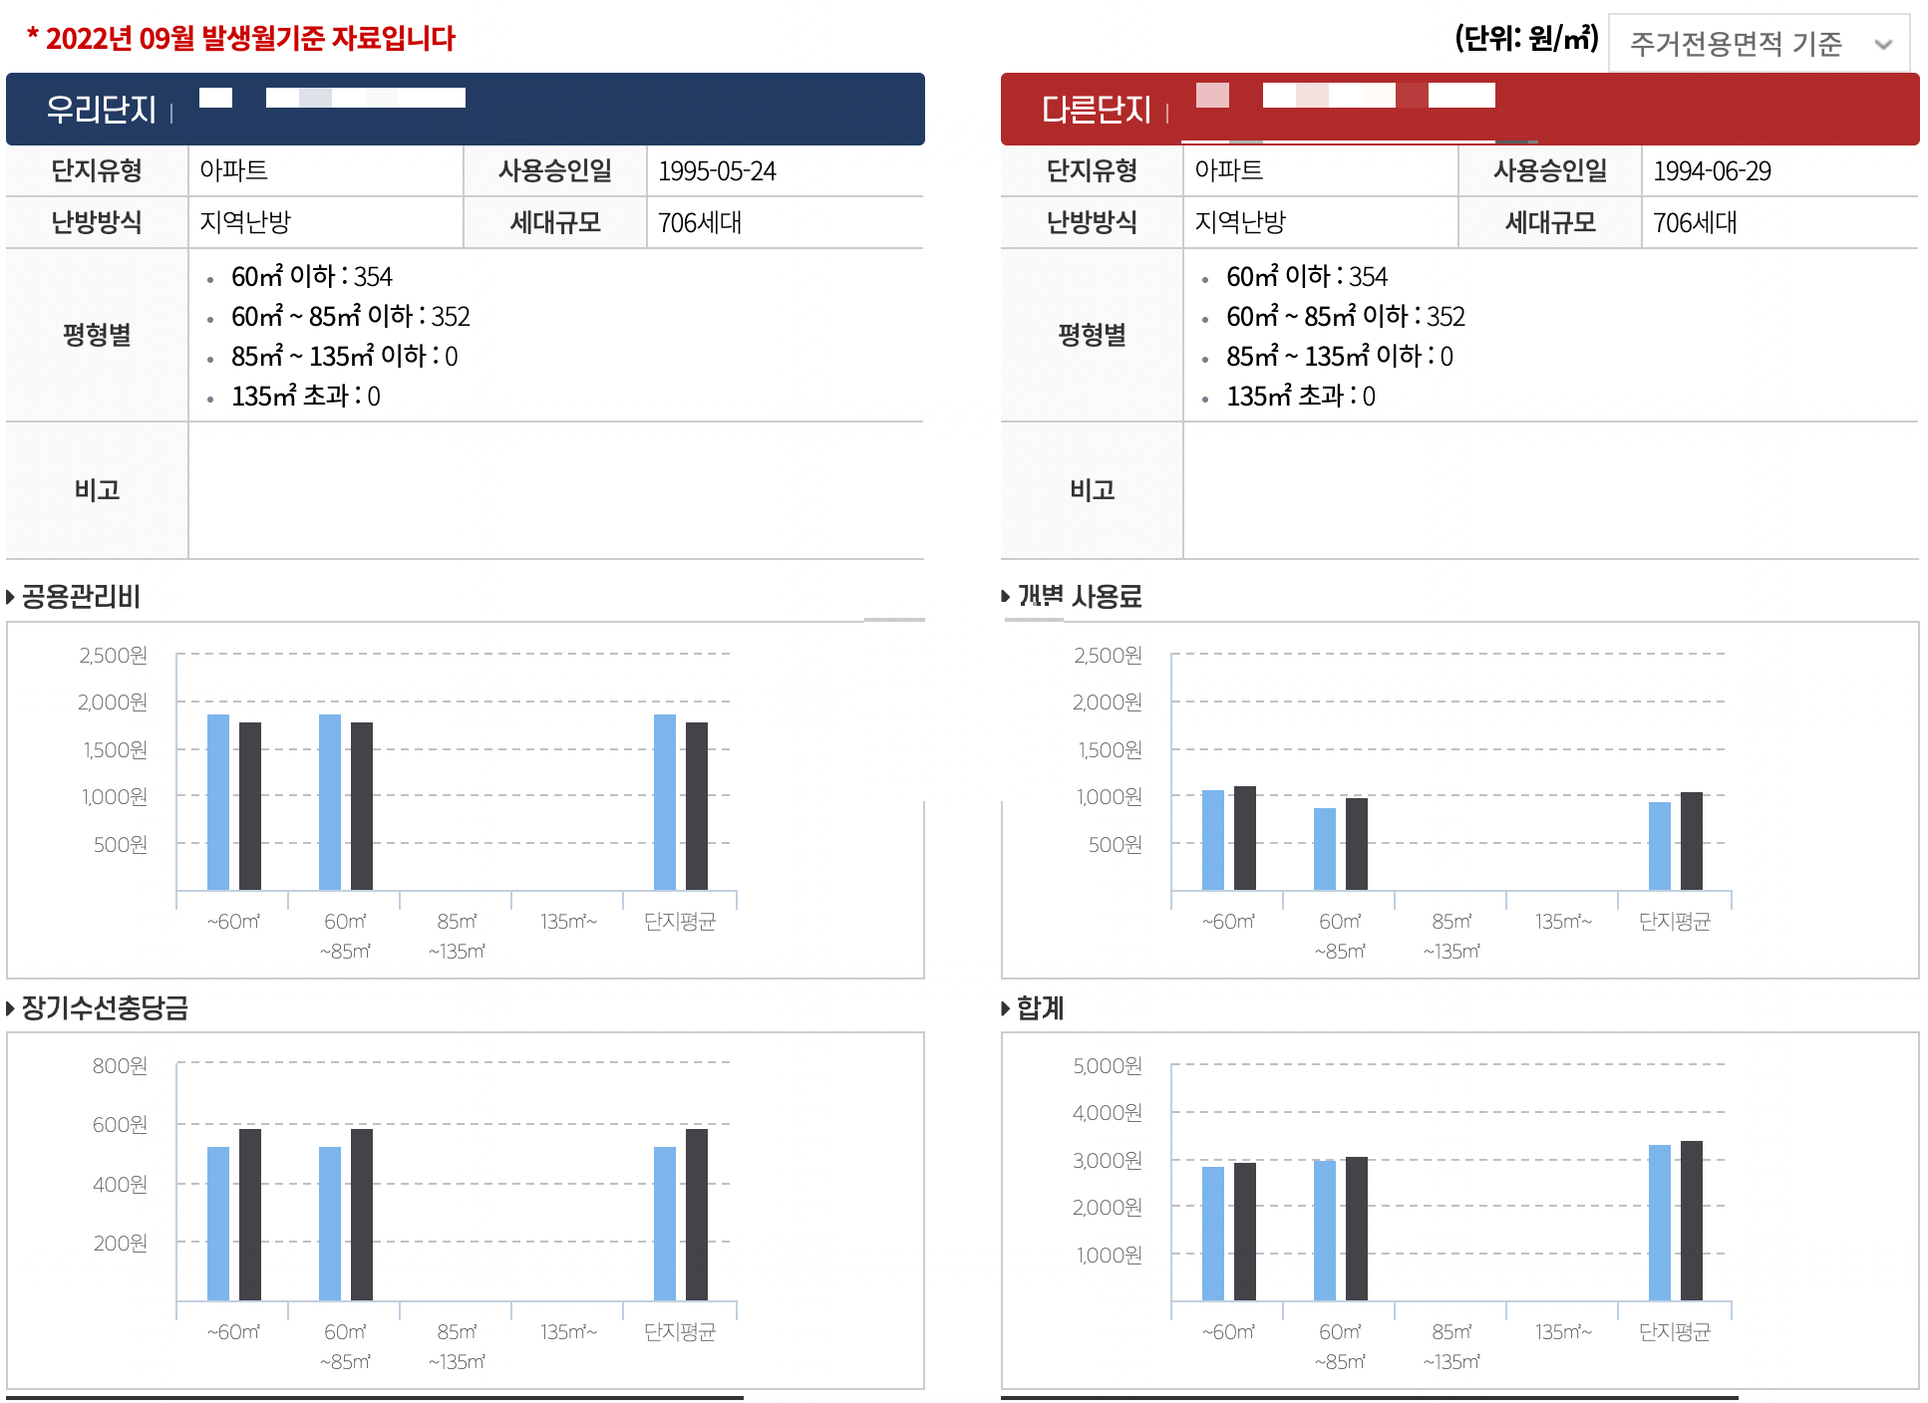Image resolution: width=1928 pixels, height=1403 pixels.
Task: Click the 다른단지 비고 empty field
Action: (1550, 490)
